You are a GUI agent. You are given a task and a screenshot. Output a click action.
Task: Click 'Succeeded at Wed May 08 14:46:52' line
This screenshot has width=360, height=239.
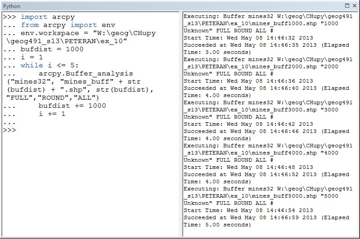pos(266,174)
